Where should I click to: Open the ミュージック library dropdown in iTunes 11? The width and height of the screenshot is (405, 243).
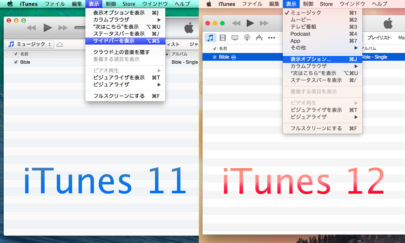click(x=29, y=44)
